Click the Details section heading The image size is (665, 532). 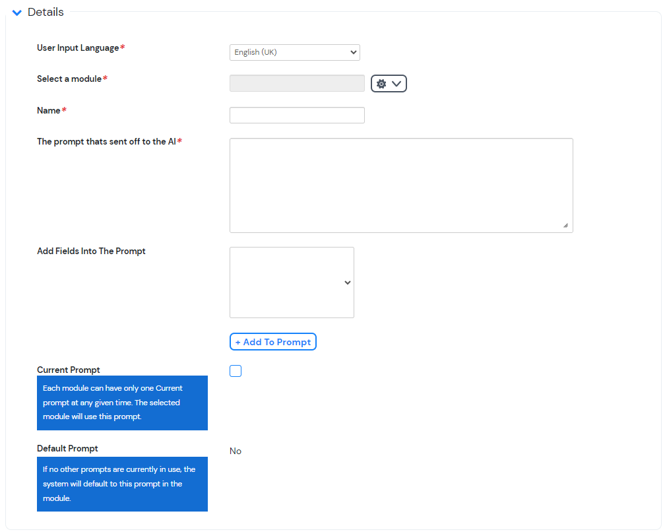click(x=46, y=12)
